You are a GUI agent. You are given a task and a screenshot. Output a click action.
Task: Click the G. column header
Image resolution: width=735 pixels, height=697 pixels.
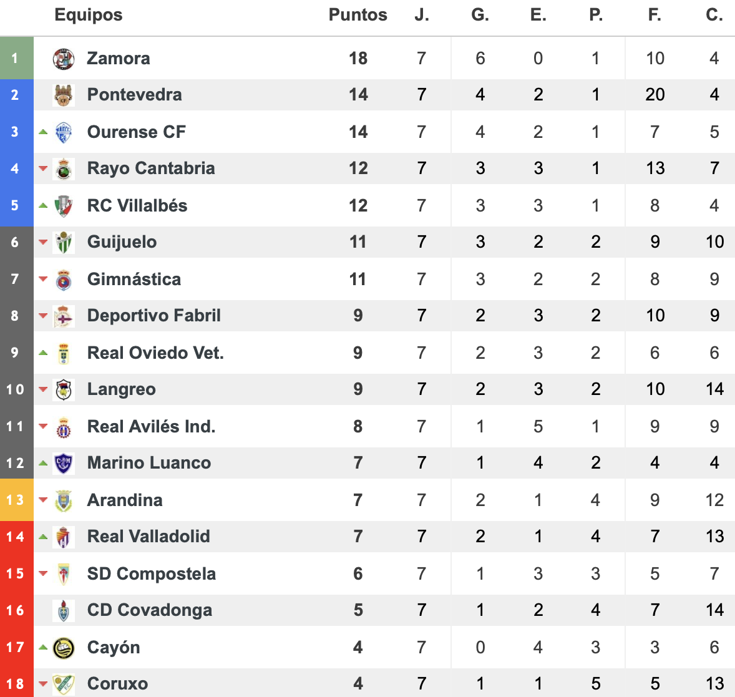(x=480, y=15)
